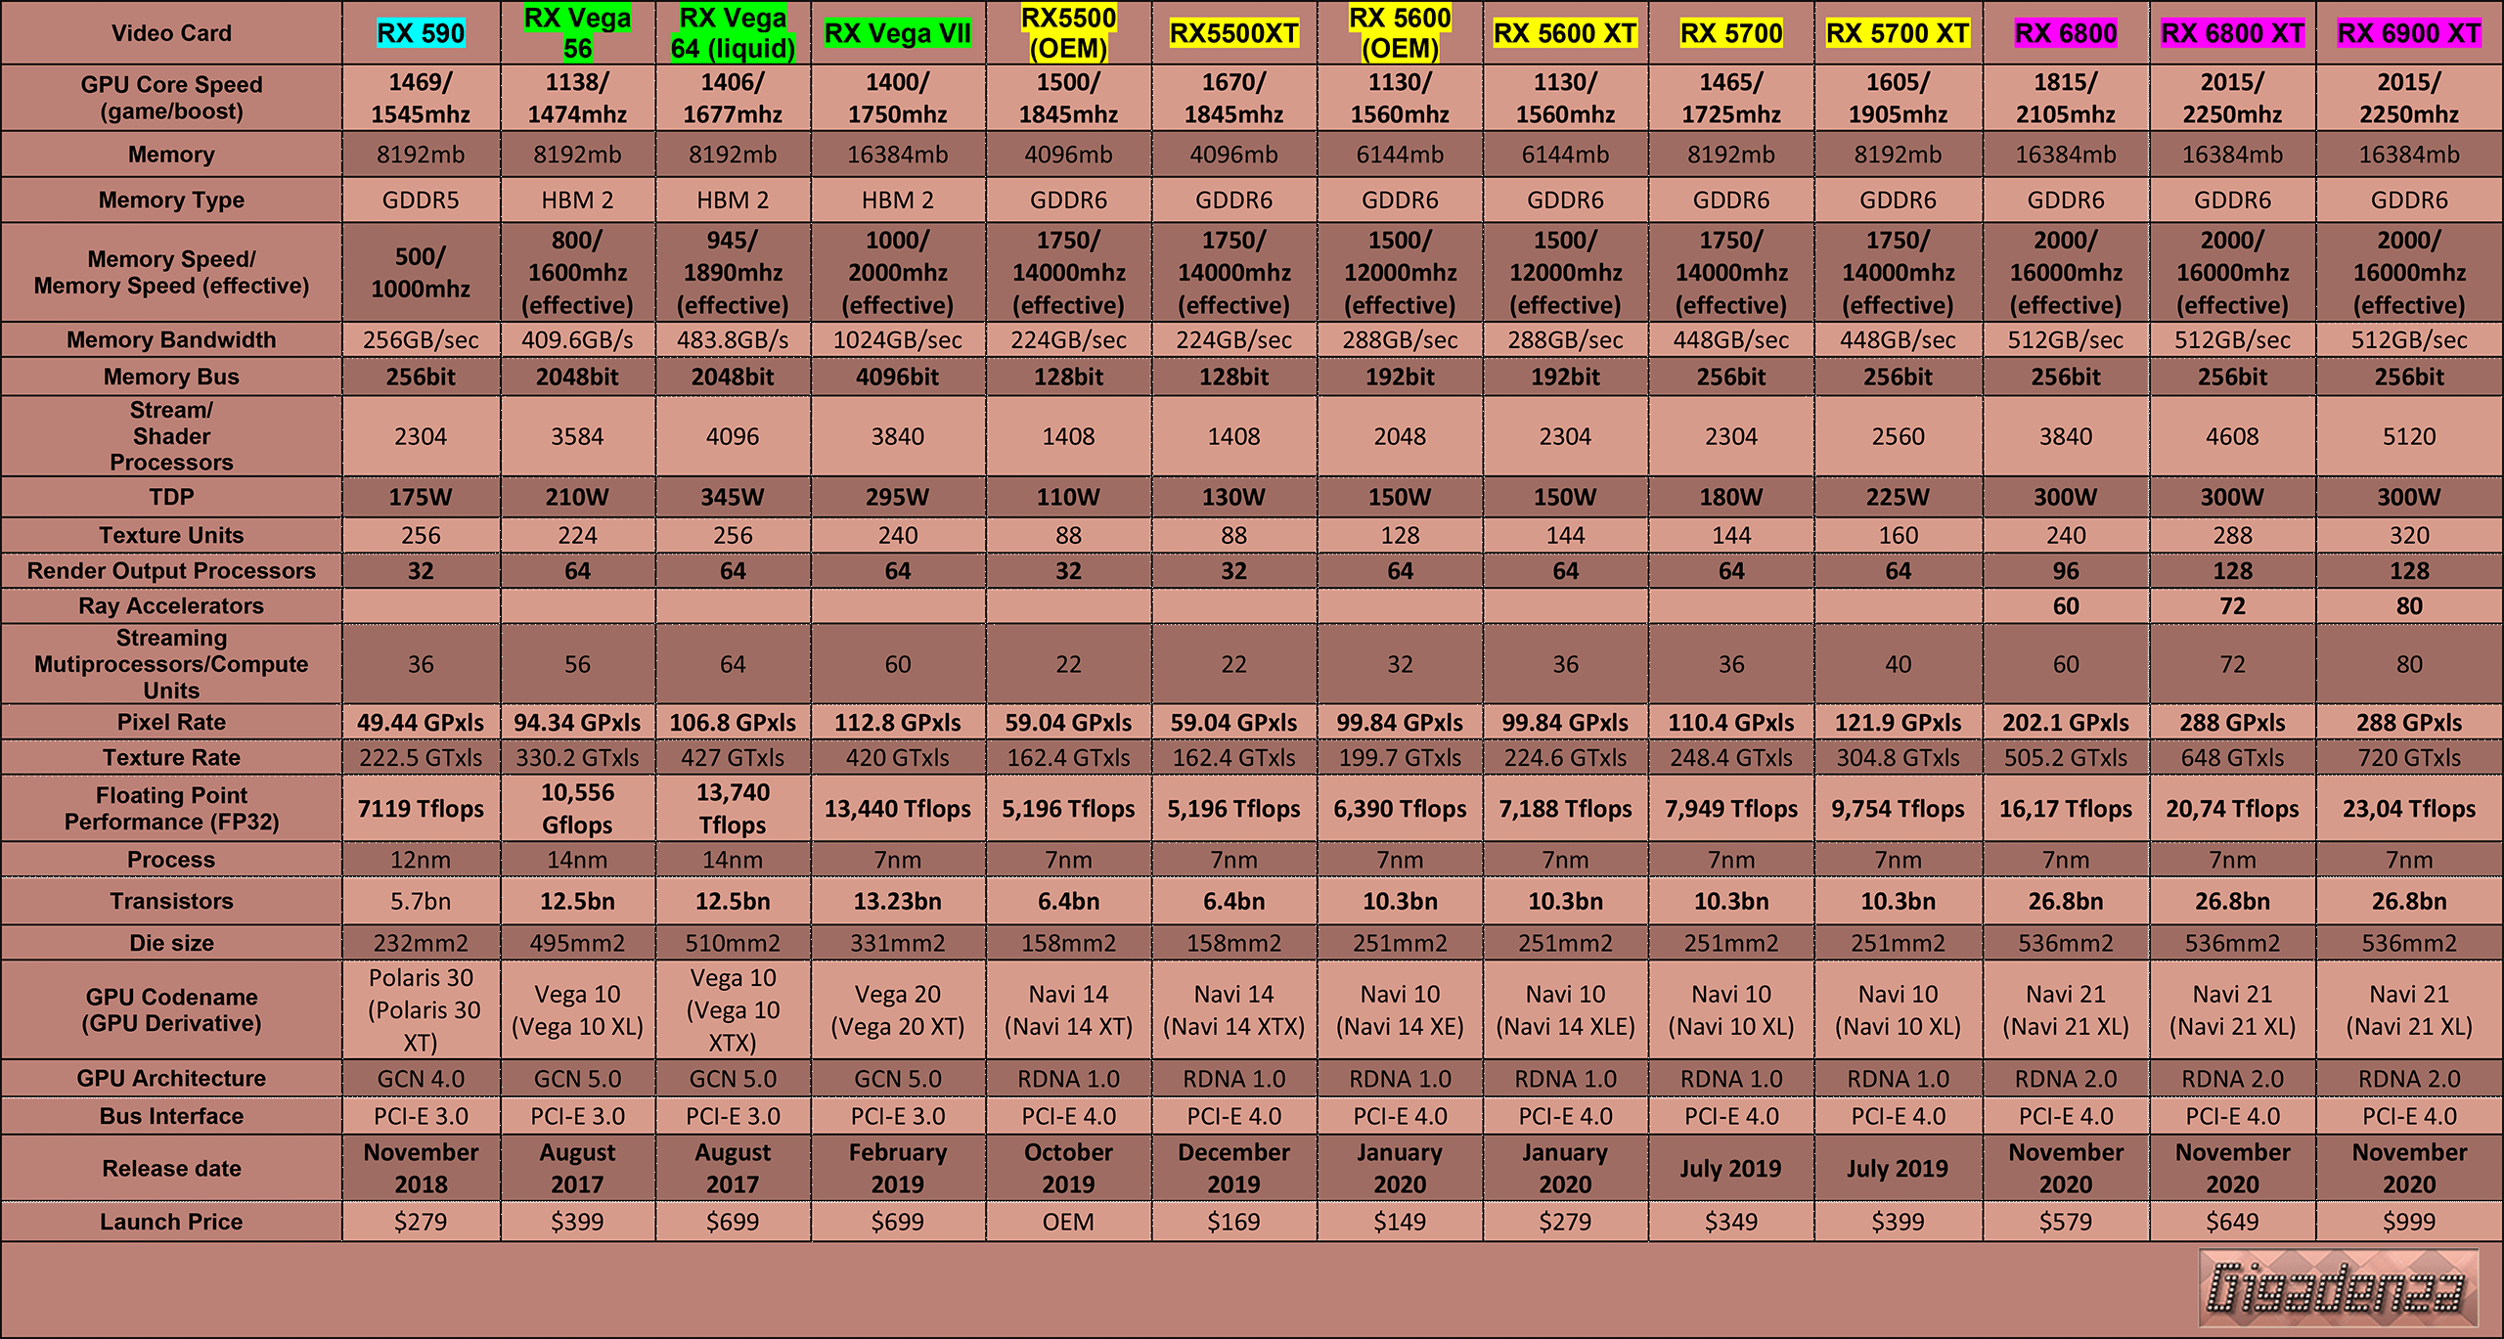This screenshot has width=2504, height=1339.
Task: Select the Stream/Shader Processors label
Action: pyautogui.click(x=171, y=436)
